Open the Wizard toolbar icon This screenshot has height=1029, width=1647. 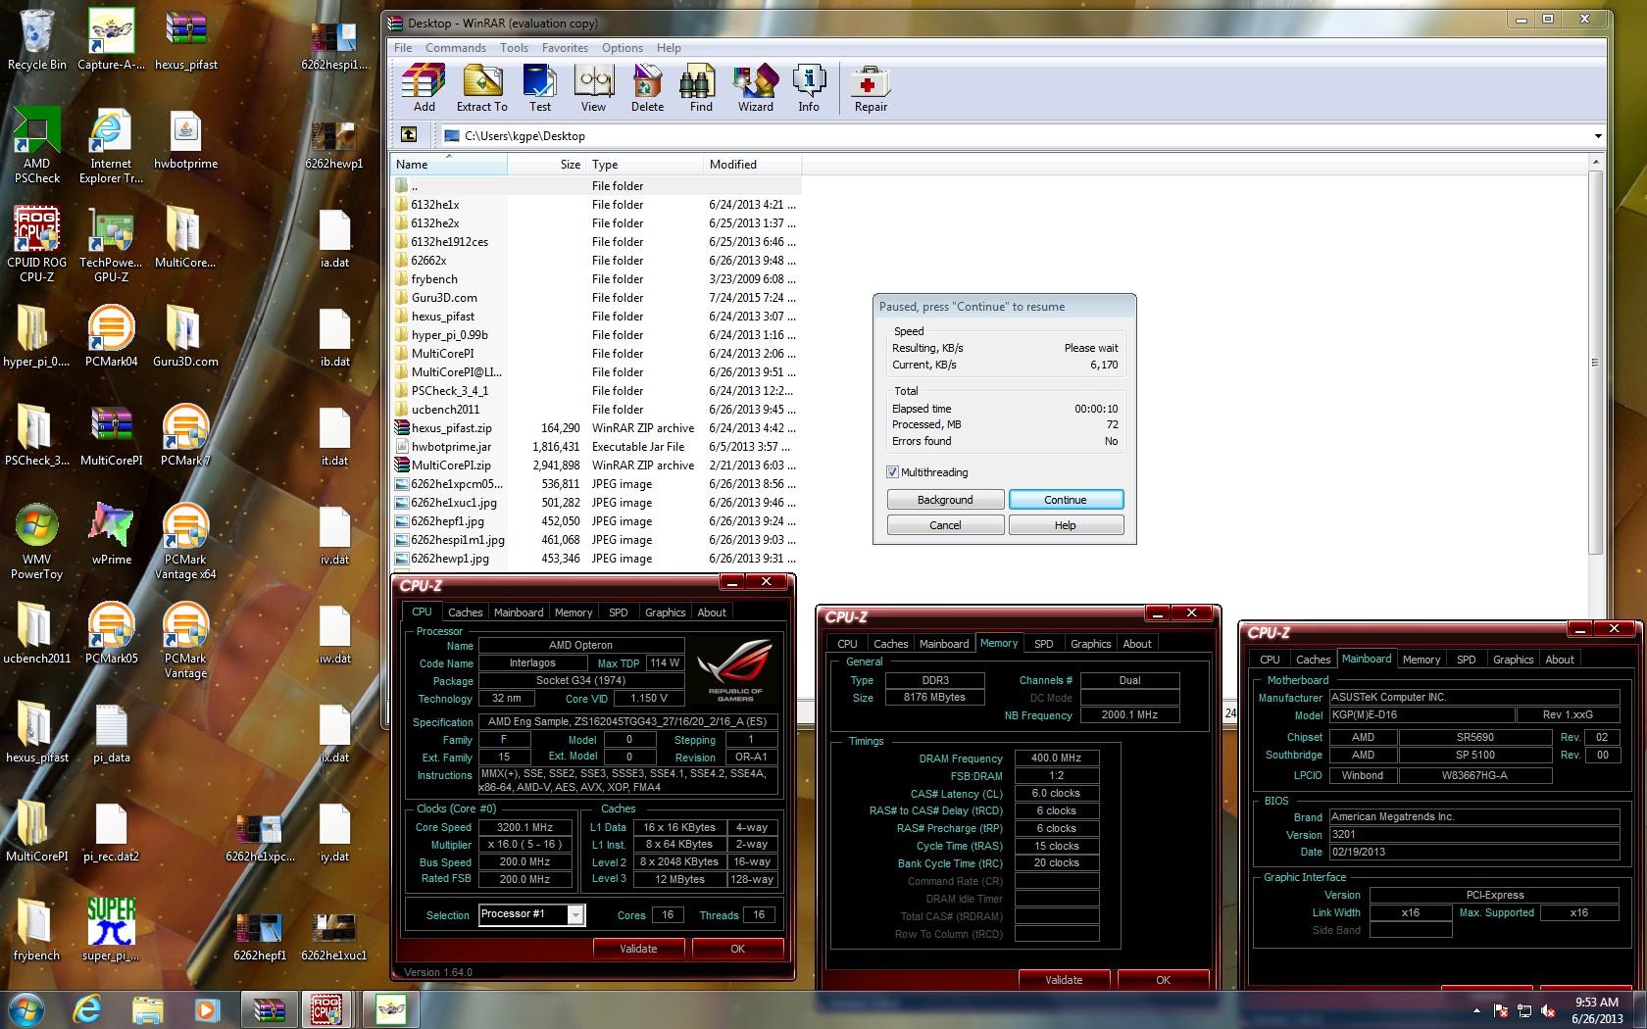pos(755,88)
